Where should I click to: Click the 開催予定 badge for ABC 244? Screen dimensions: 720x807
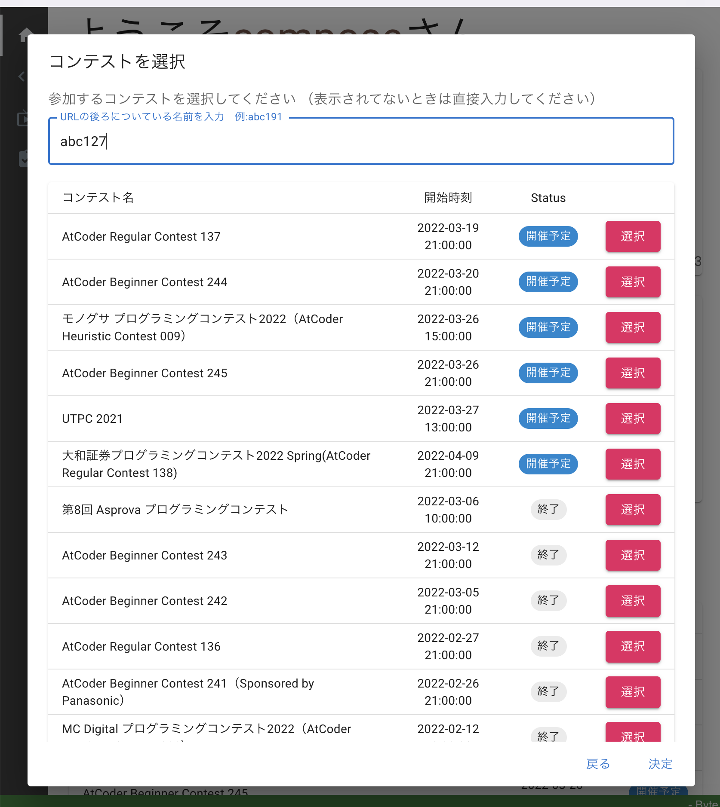click(548, 281)
